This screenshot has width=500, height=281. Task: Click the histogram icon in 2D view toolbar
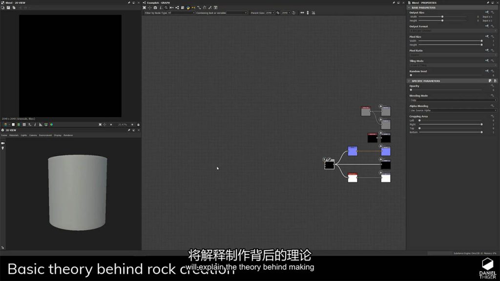41,124
